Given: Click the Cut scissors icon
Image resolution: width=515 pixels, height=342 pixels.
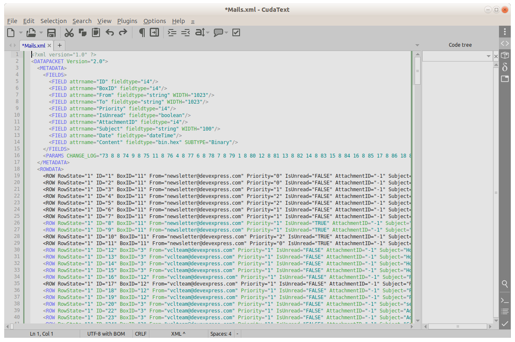Looking at the screenshot, I should coord(69,33).
